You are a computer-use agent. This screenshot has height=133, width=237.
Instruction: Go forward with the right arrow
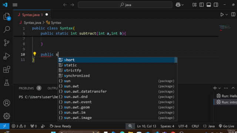tap(72, 5)
